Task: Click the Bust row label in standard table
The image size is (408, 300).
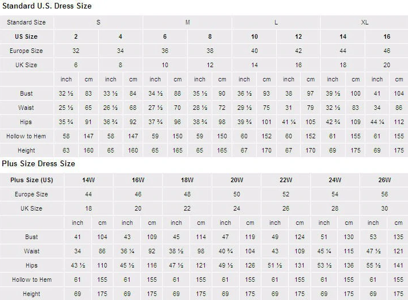Action: point(26,93)
